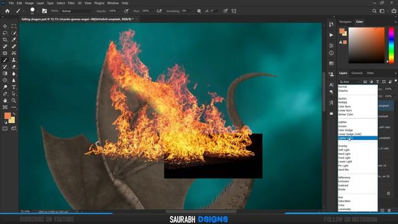Open the tool preset arrow beside brush icon

[x=24, y=11]
